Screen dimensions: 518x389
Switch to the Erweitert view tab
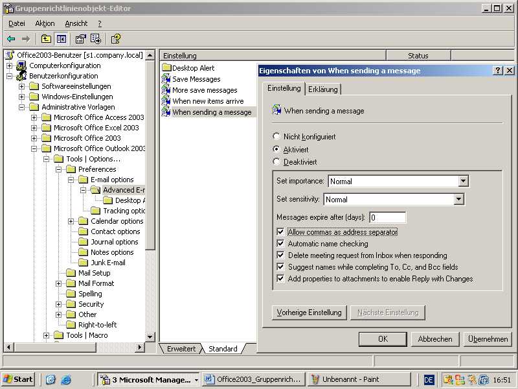coord(181,349)
